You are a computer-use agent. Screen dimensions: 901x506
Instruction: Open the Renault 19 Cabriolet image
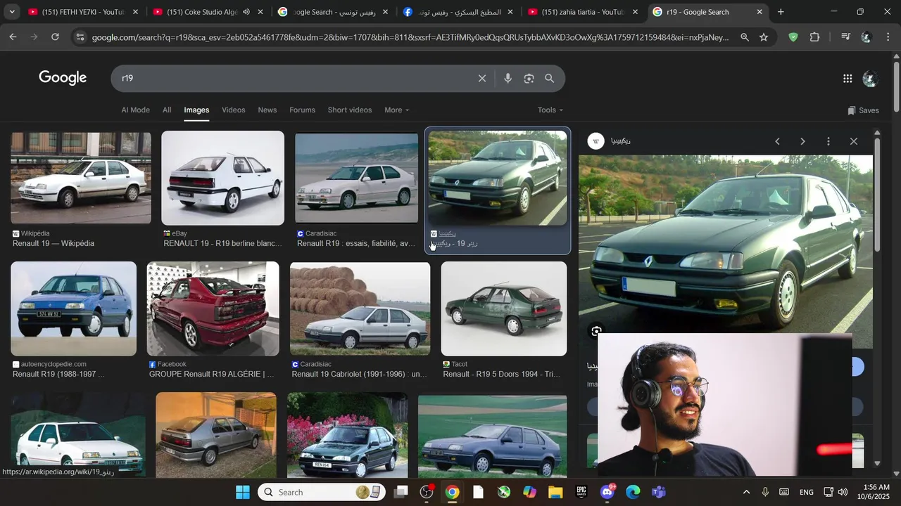tap(360, 309)
